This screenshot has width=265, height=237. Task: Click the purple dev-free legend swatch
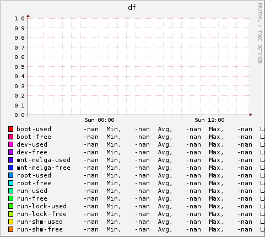pos(10,152)
